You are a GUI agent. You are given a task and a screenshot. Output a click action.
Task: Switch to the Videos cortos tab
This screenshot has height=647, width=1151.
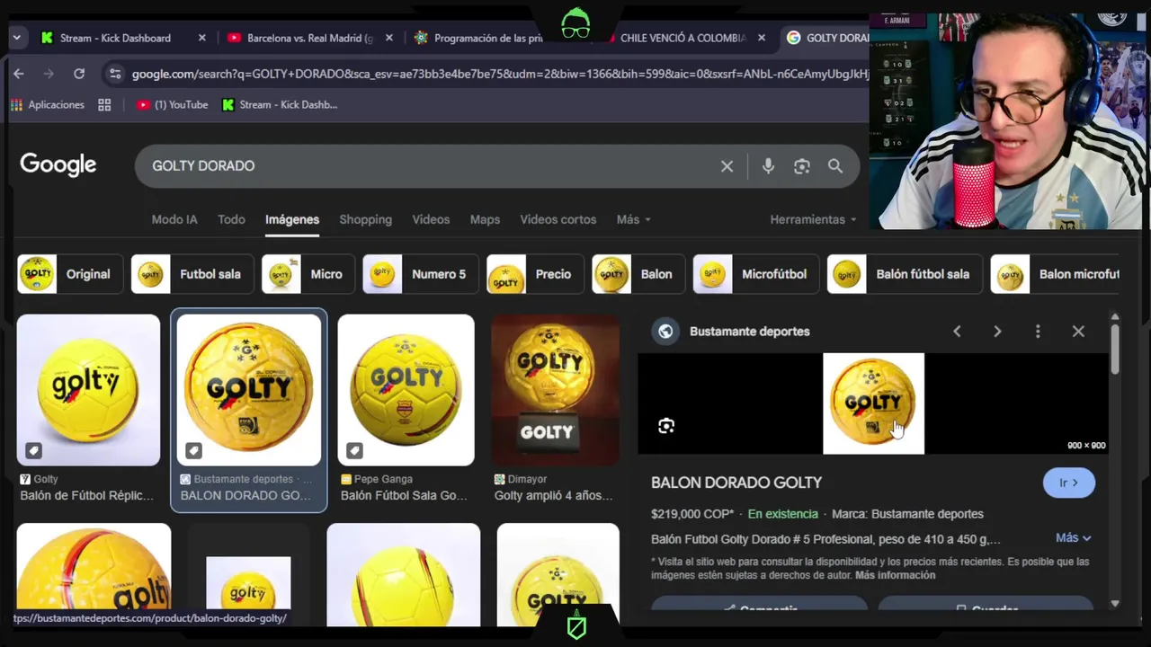(x=558, y=219)
